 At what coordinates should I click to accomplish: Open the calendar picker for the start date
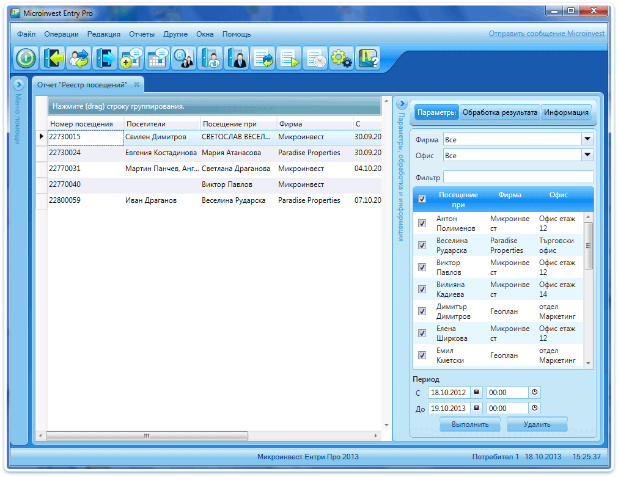point(477,392)
